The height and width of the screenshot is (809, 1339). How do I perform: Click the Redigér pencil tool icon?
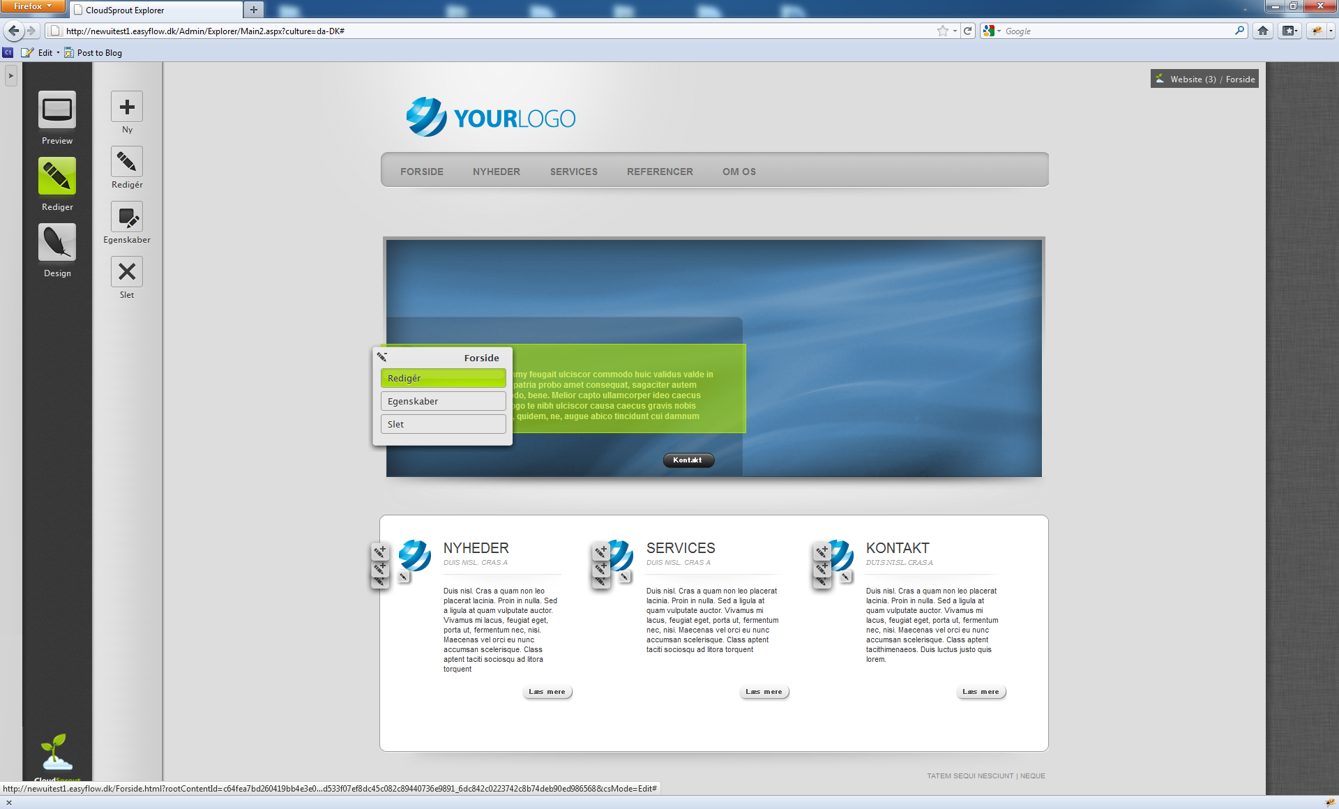pos(127,162)
